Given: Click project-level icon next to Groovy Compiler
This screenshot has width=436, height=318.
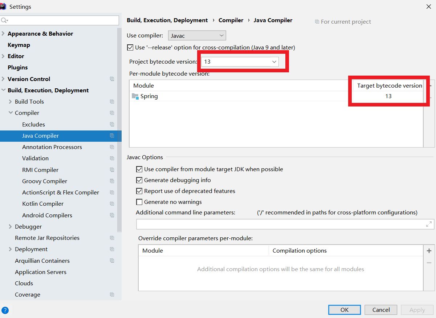Looking at the screenshot, I should click(112, 181).
